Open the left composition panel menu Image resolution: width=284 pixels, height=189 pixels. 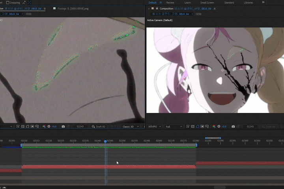tap(45, 9)
